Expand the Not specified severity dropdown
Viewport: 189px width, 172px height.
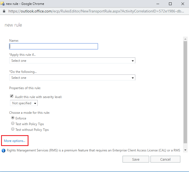24,103
